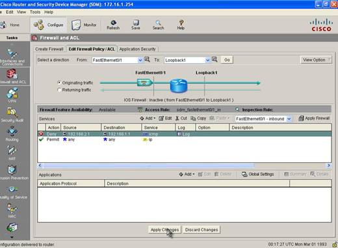
Task: Switch to Configure mode
Action: (x=48, y=25)
